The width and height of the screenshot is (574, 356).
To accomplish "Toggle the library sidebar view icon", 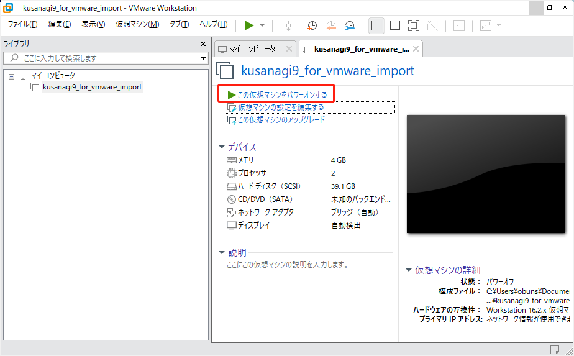I will [x=376, y=25].
